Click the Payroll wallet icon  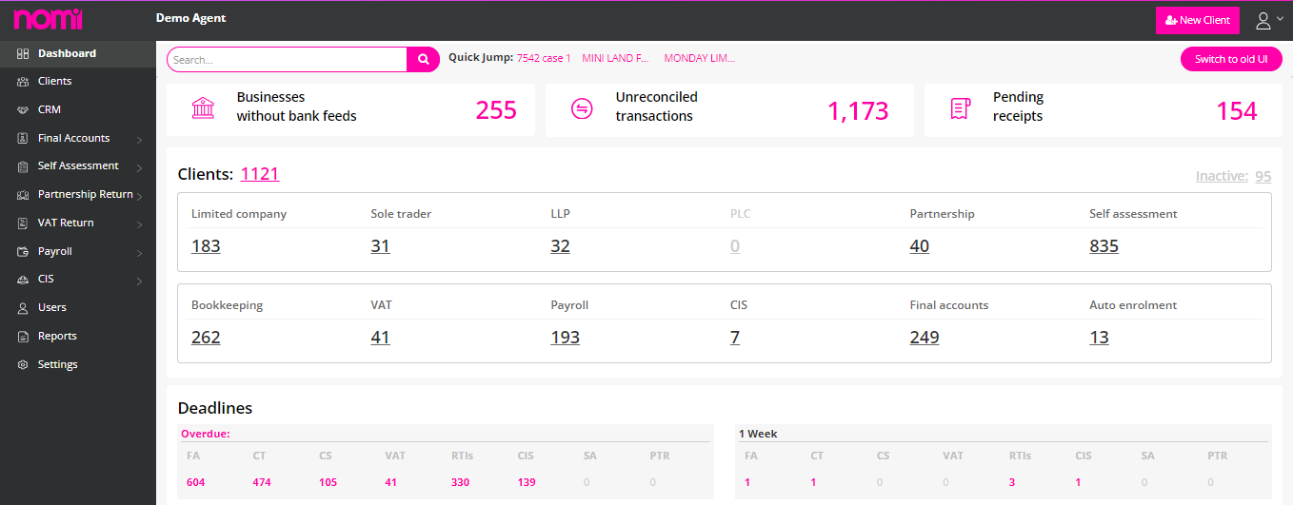click(x=23, y=252)
